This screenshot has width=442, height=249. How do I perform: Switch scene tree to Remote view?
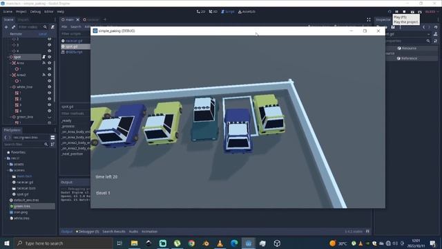(x=16, y=34)
